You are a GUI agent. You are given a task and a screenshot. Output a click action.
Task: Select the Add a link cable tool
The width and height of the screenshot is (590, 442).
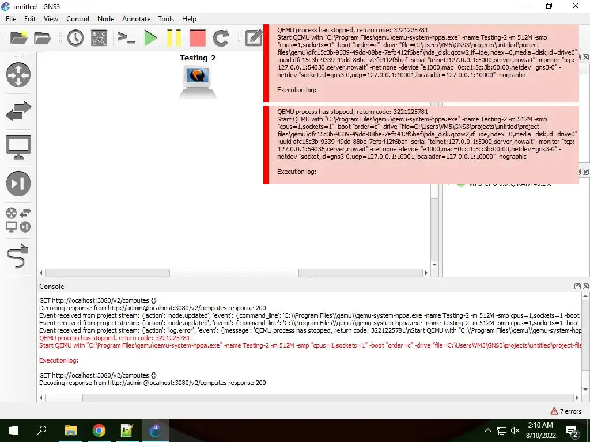[18, 256]
